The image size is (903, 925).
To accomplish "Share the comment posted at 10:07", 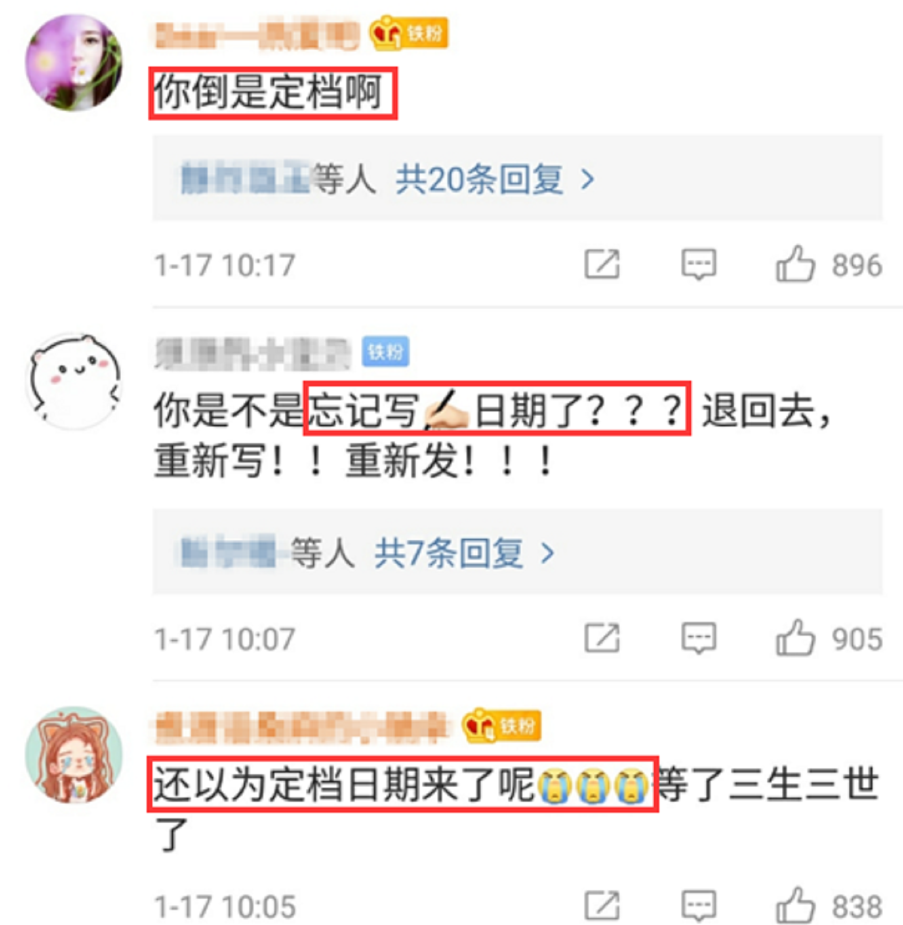I will (602, 638).
